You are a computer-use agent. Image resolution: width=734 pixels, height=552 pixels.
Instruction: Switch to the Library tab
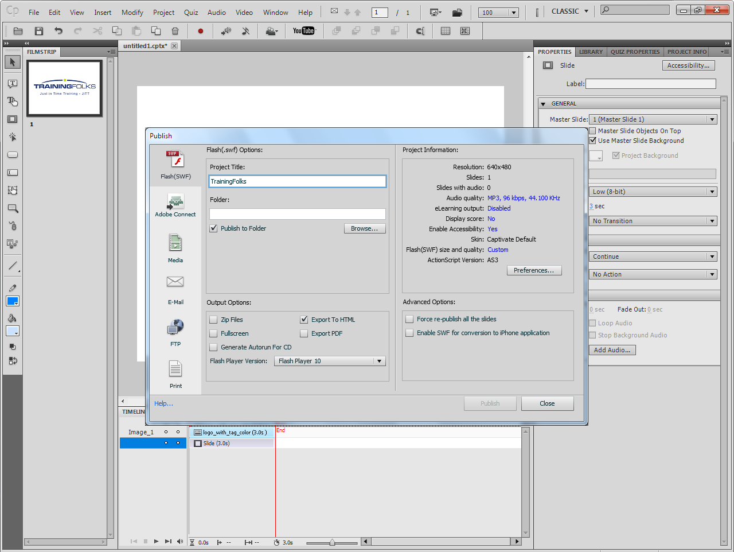point(591,52)
